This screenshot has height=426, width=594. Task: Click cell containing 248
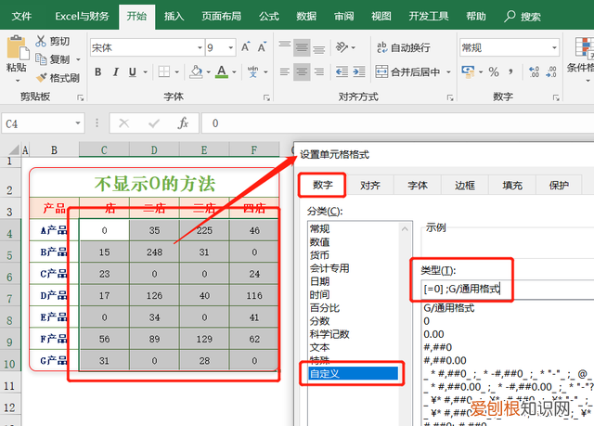pyautogui.click(x=154, y=252)
